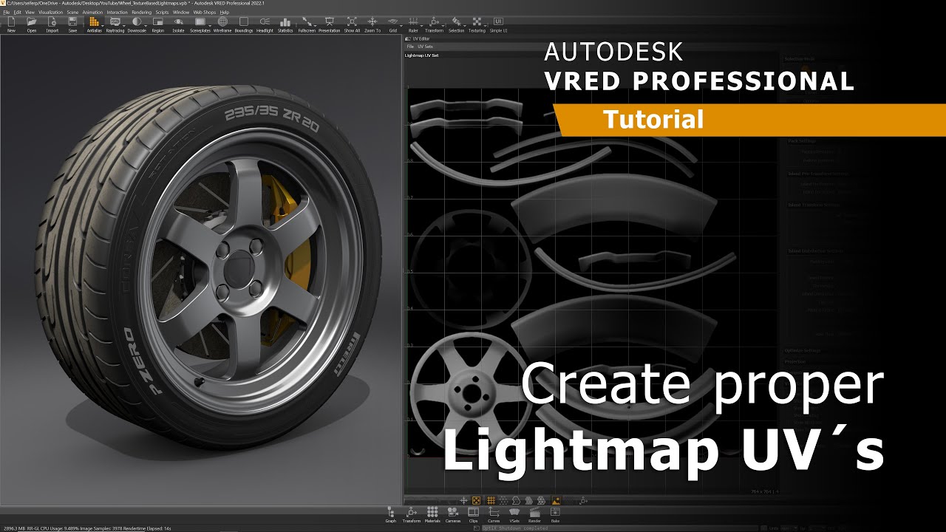This screenshot has height=532, width=946.
Task: Open the Sceneplates dropdown arrow
Action: tap(210, 26)
